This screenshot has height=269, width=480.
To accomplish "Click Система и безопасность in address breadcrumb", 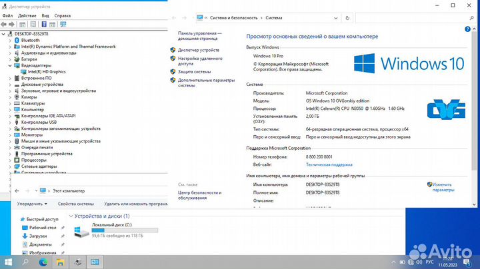I will (233, 18).
